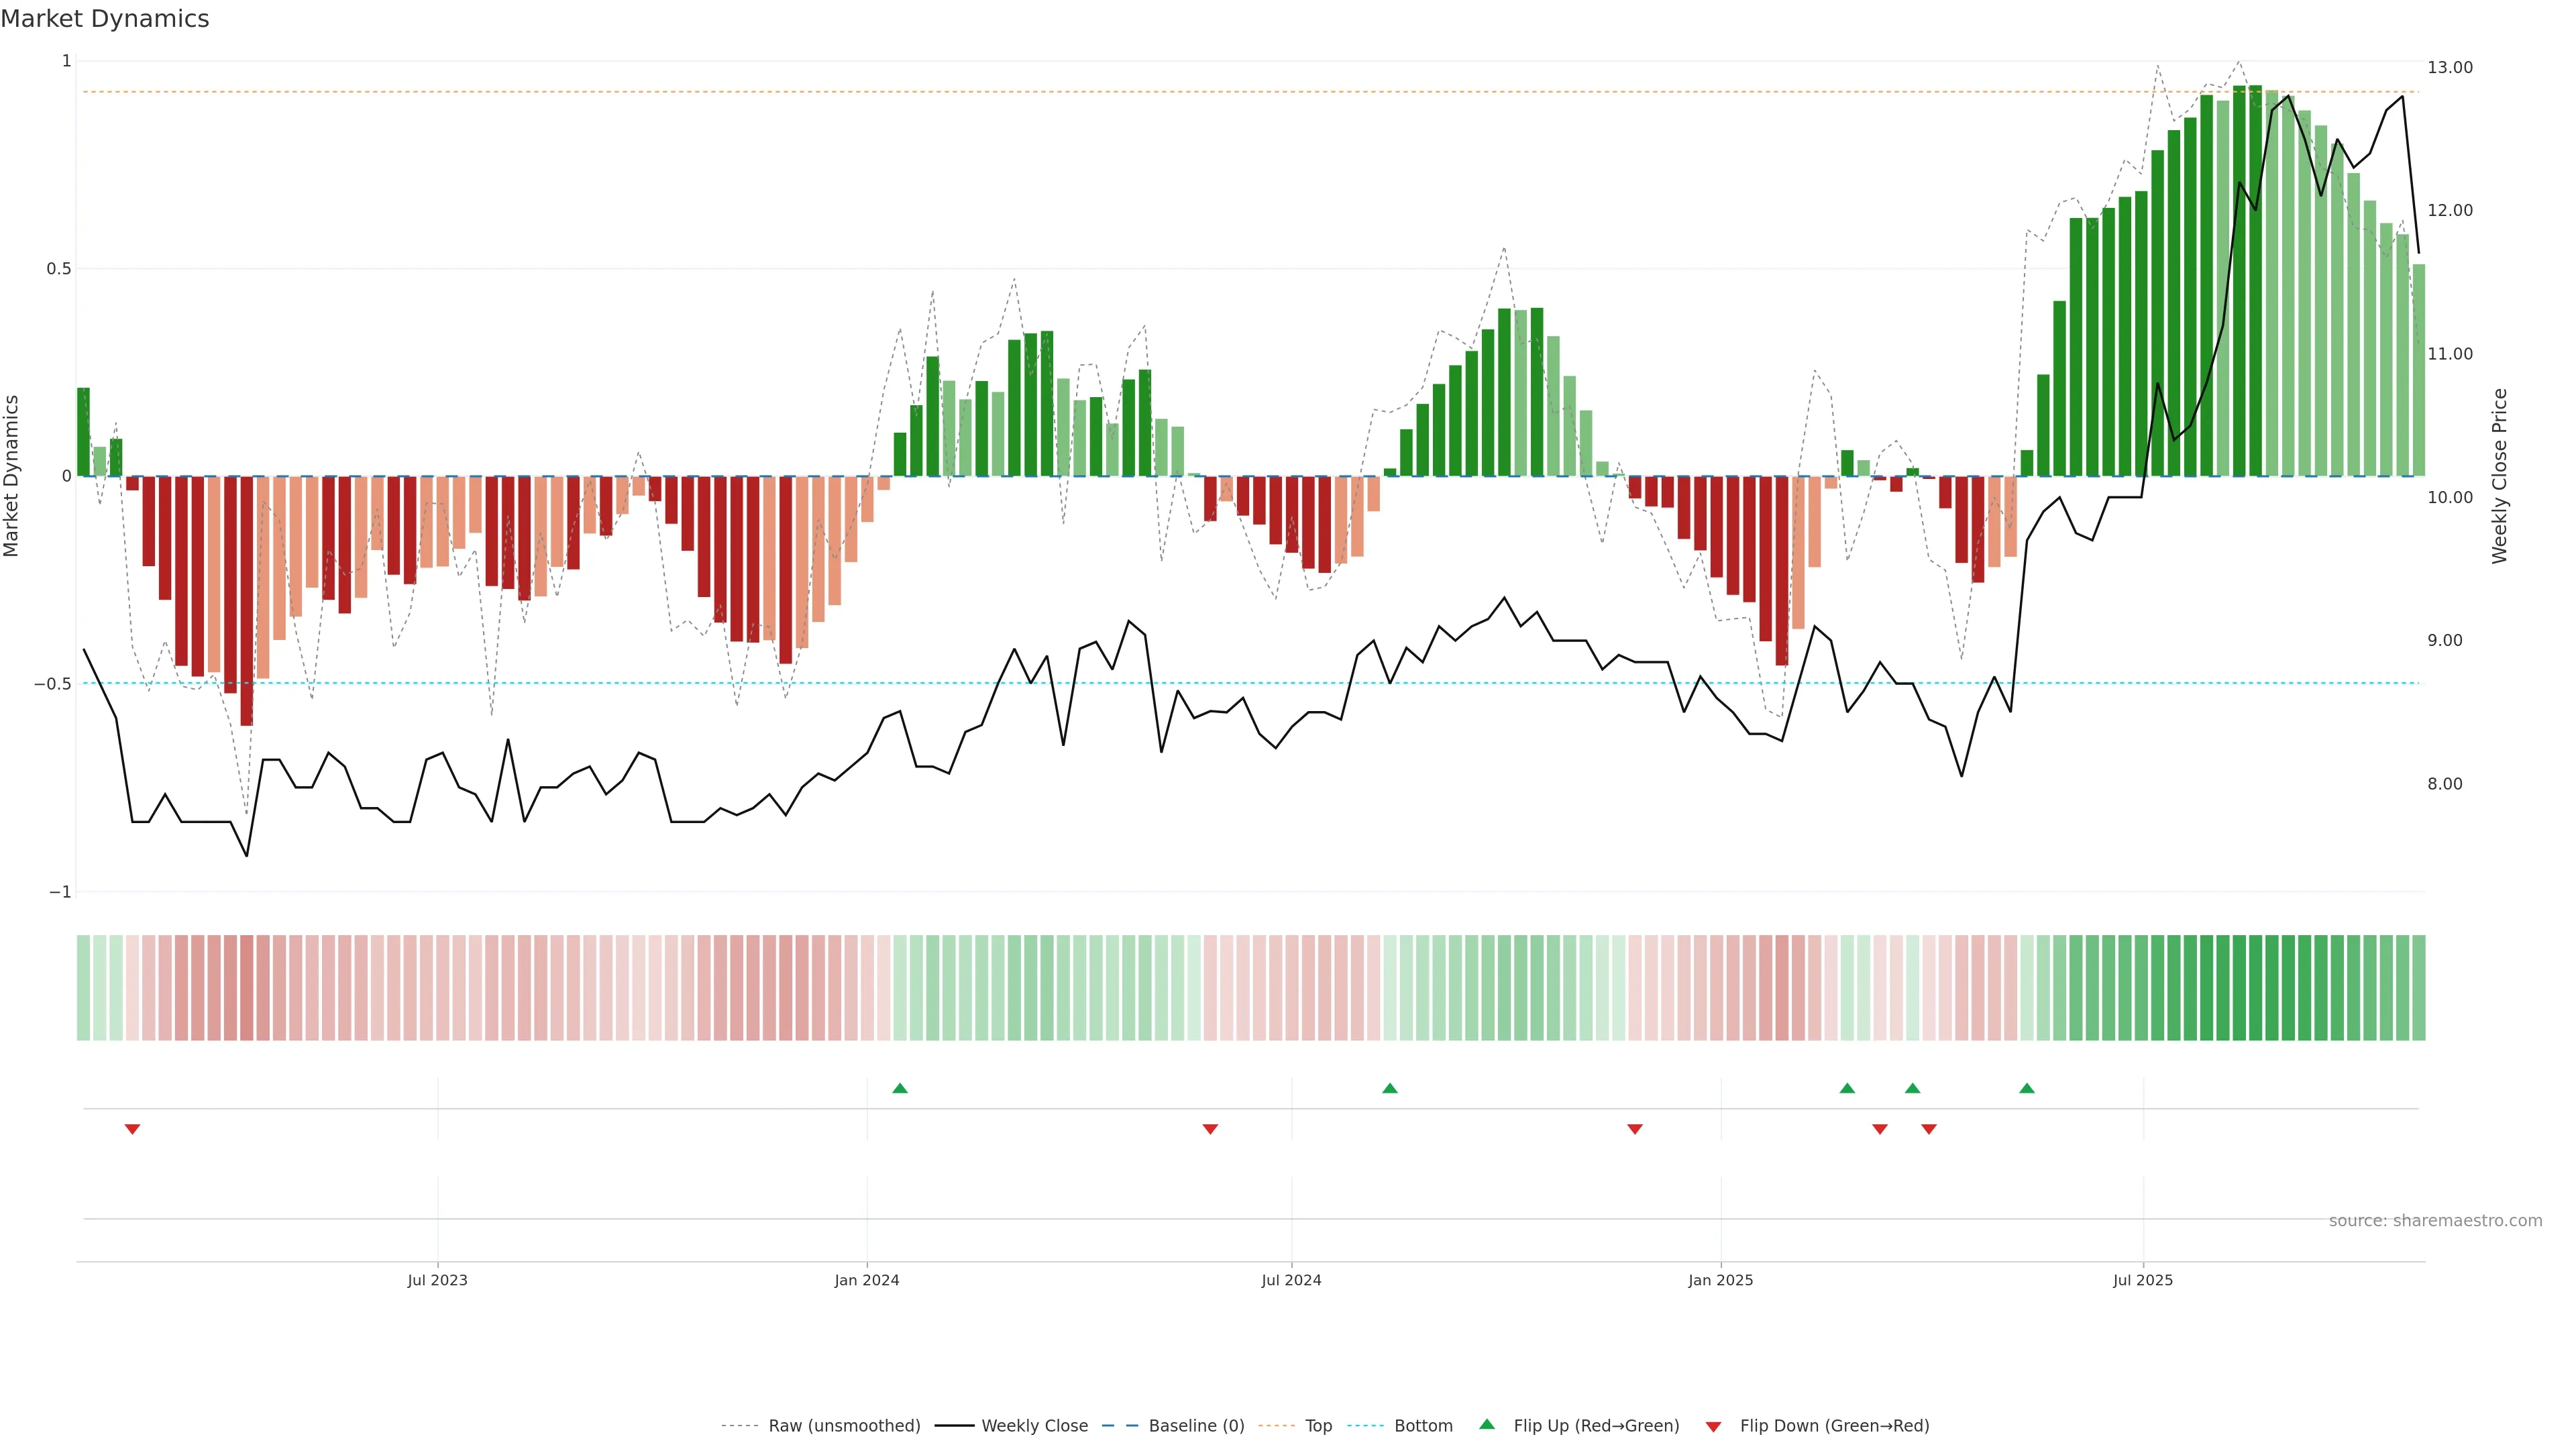Click the green triangle icon in the legend
The image size is (2576, 1449).
[1487, 1424]
